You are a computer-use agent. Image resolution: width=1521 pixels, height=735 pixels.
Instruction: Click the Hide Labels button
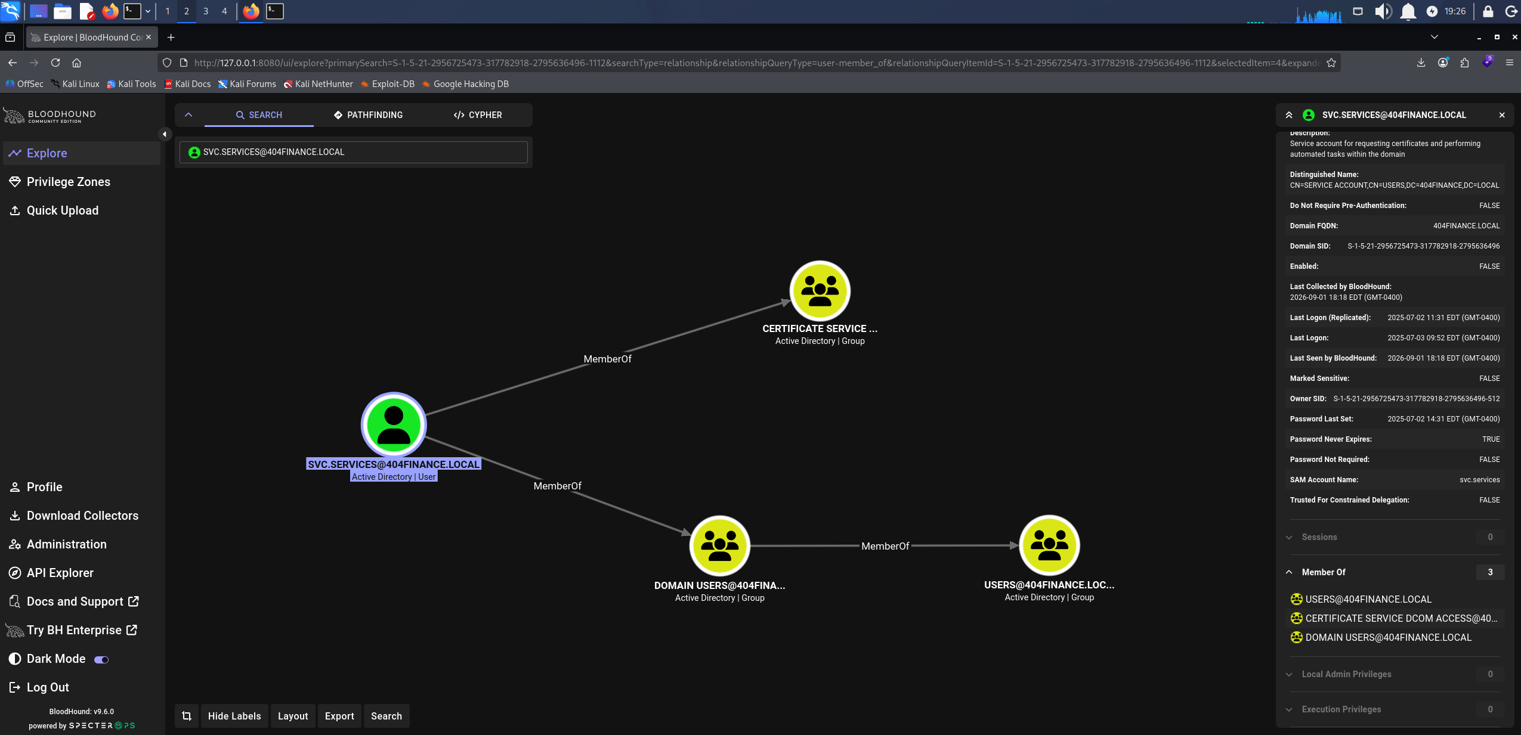click(234, 716)
